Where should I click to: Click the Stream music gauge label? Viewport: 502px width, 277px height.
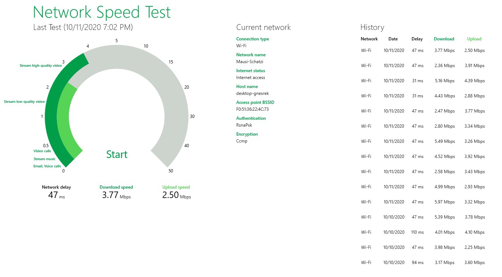(x=44, y=159)
